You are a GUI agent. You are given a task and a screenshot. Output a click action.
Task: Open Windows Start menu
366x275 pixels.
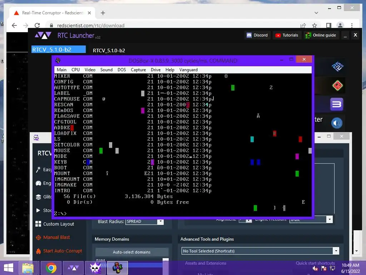pos(9,268)
